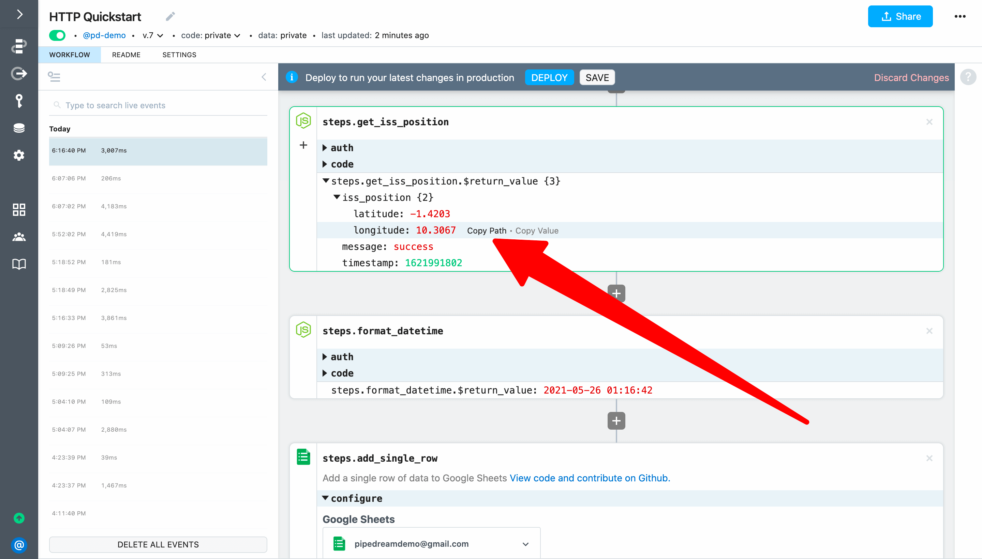Open the documentation book icon in the sidebar
982x559 pixels.
pyautogui.click(x=19, y=264)
